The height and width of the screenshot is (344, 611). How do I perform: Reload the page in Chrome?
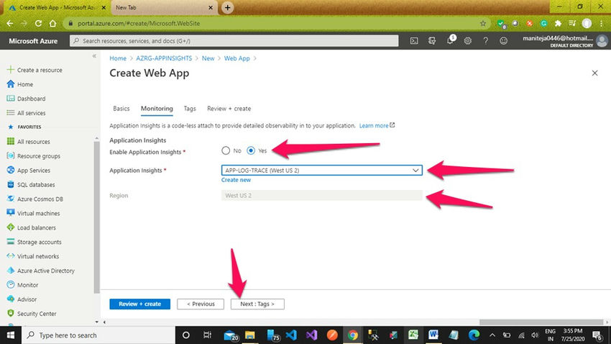(x=38, y=24)
